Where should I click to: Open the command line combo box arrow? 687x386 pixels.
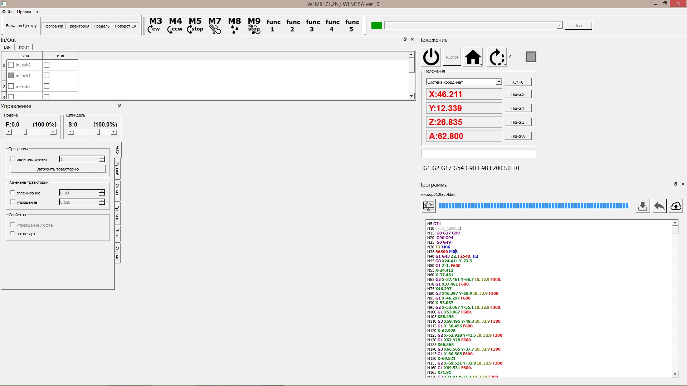point(559,26)
